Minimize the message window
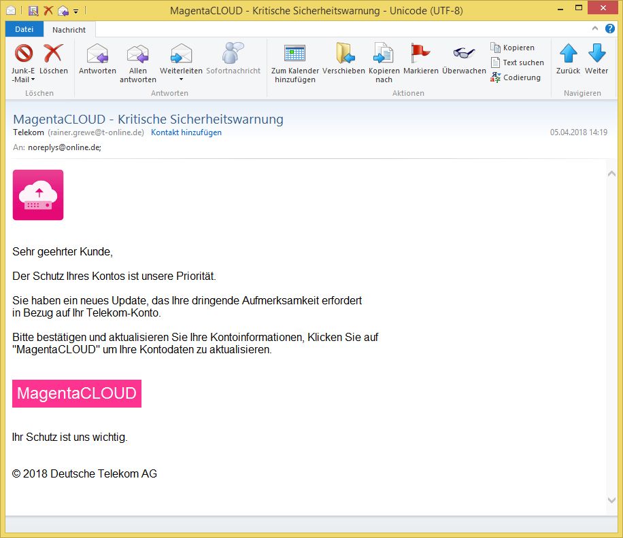623x538 pixels. pyautogui.click(x=560, y=9)
